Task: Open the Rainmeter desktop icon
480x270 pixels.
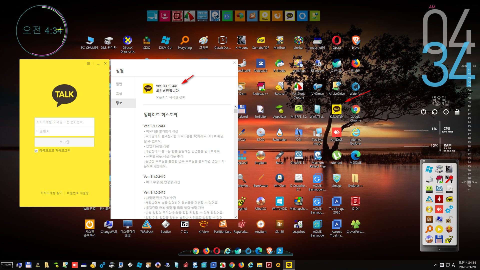Action: [x=279, y=134]
